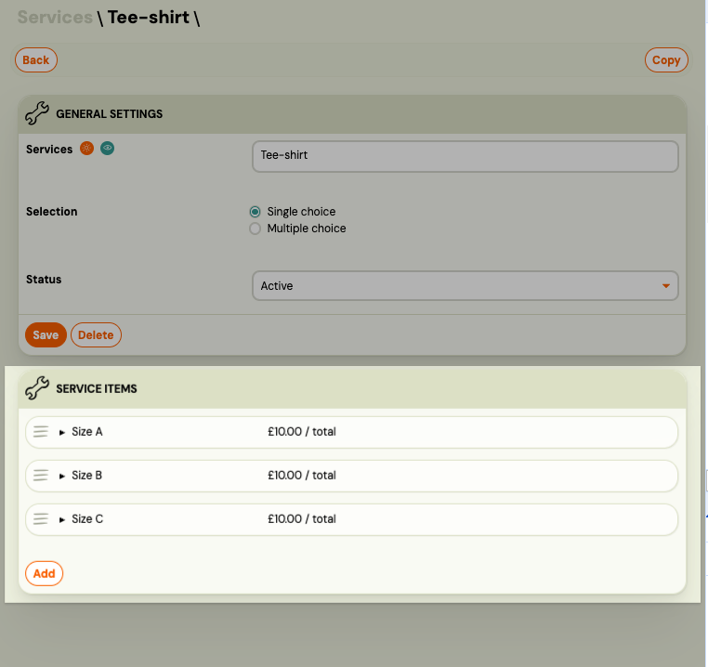Click the Size B price £10.00 / total

[302, 475]
